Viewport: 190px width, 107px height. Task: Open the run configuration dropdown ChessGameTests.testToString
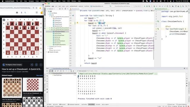(x=122, y=6)
